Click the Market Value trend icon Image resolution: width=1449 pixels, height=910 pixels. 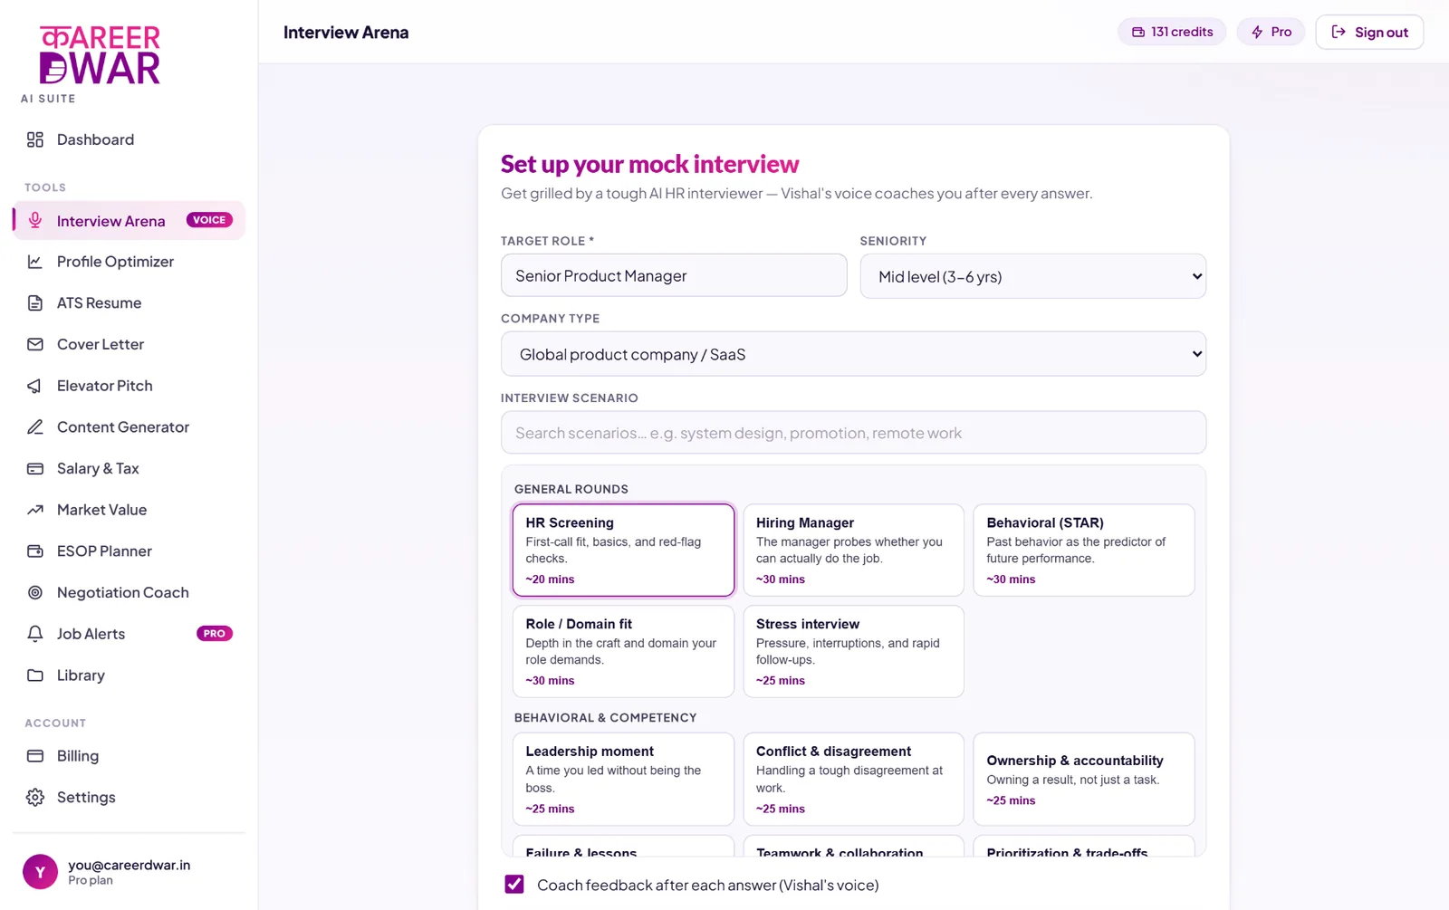pos(35,510)
